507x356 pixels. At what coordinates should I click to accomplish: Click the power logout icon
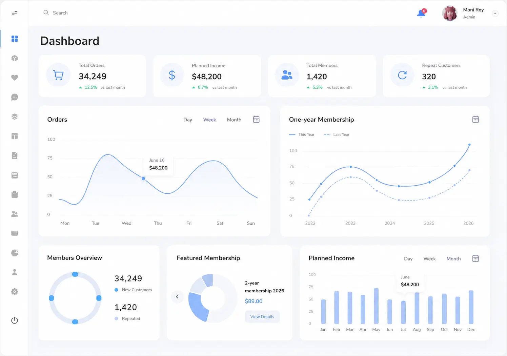(x=15, y=320)
